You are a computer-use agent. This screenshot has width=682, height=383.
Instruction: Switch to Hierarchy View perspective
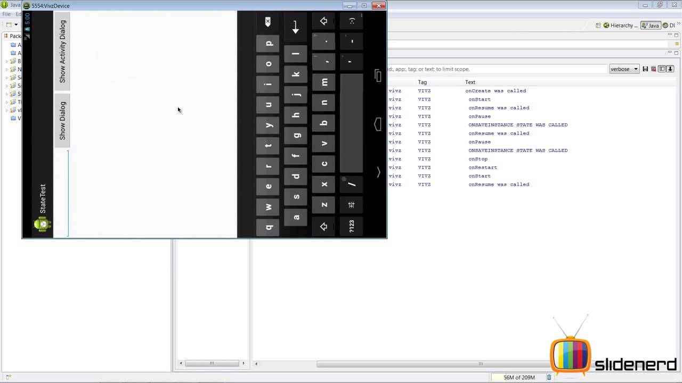(621, 26)
